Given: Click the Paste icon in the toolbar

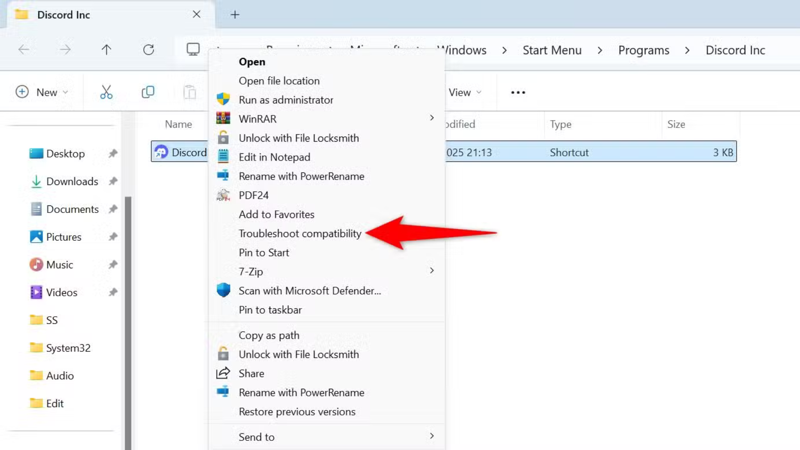Looking at the screenshot, I should click(190, 92).
